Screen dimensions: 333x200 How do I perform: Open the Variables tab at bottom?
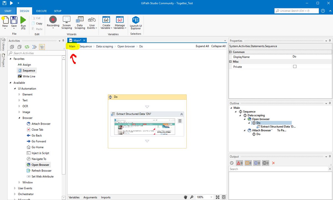[74, 197]
